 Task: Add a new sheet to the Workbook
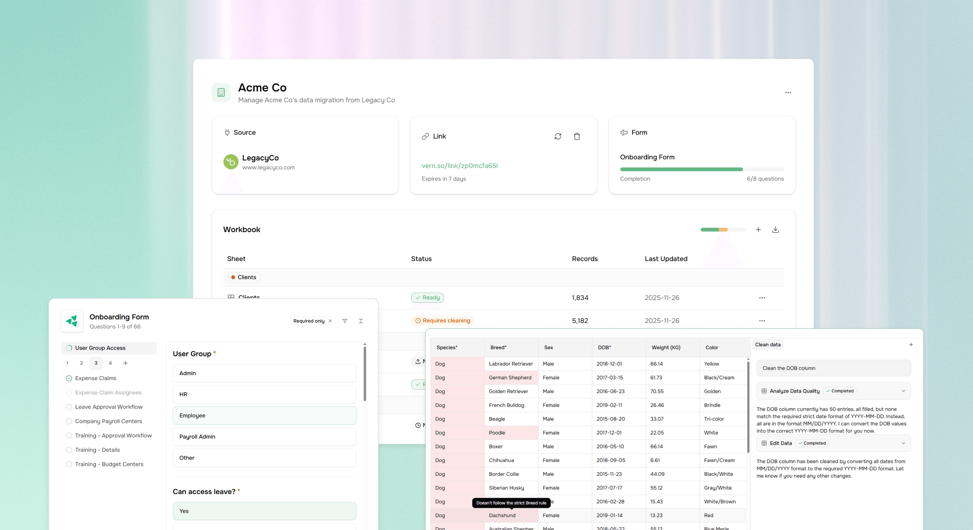point(759,229)
